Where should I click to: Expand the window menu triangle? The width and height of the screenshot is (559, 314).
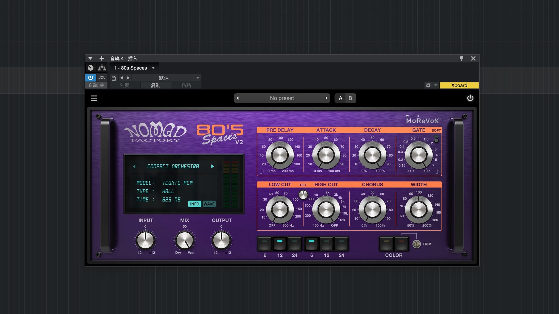(90, 58)
